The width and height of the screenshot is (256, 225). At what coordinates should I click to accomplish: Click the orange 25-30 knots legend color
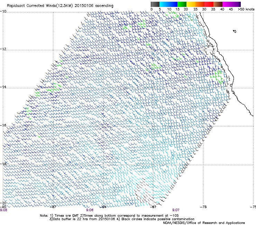200,4
